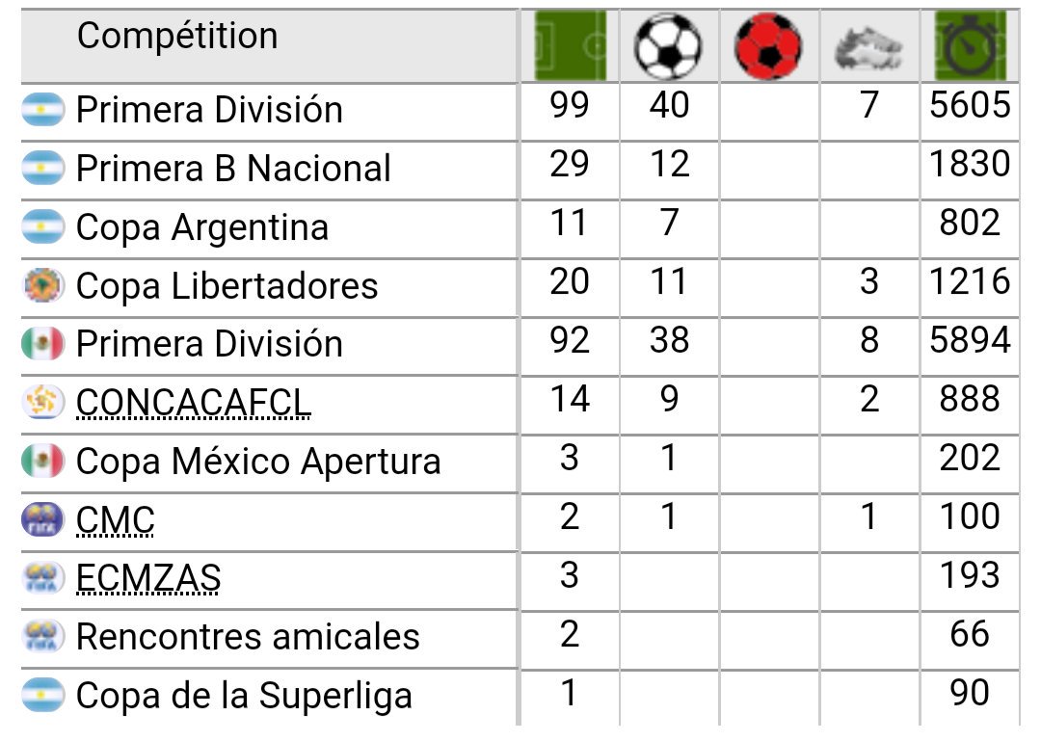Click the black-and-white football goals icon
Image resolution: width=1041 pixels, height=740 pixels.
(x=669, y=46)
